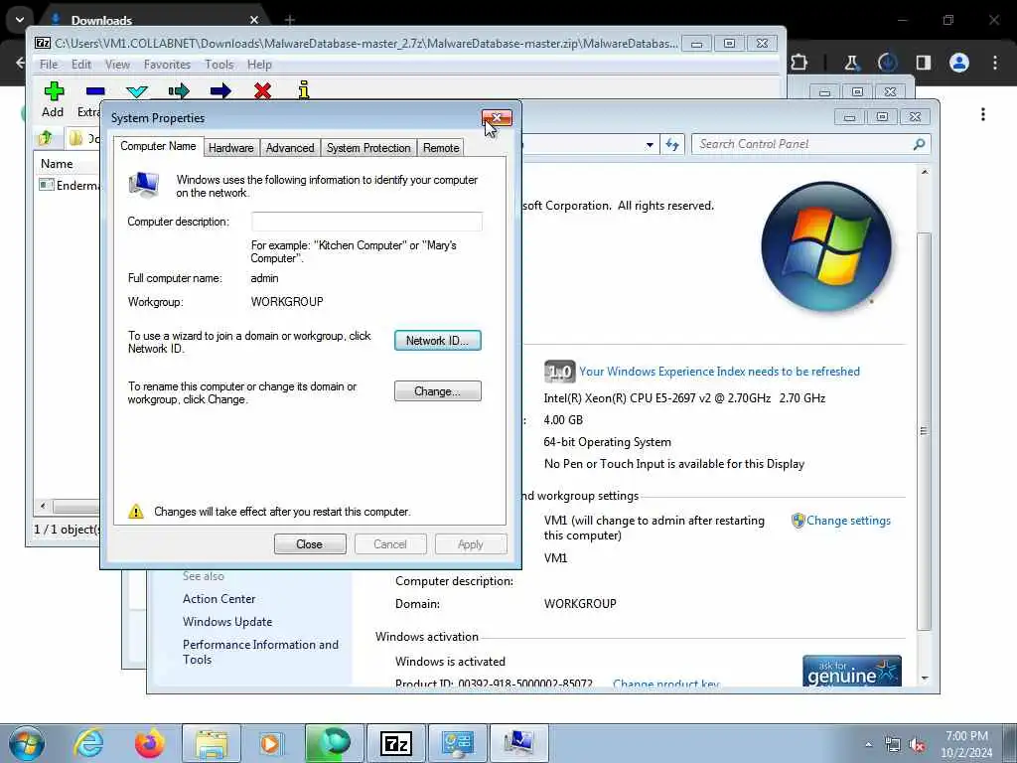Click the 7z taskbar icon

click(395, 743)
